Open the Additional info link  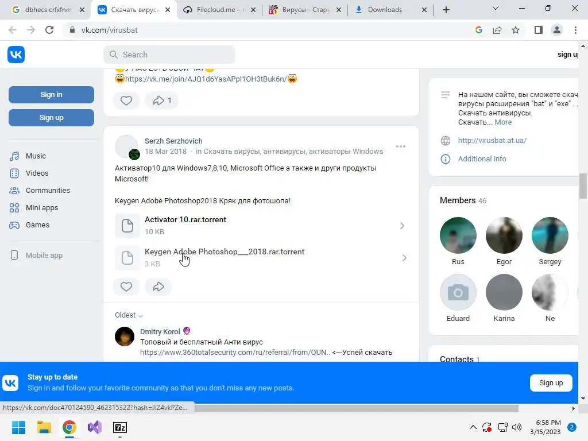(482, 159)
